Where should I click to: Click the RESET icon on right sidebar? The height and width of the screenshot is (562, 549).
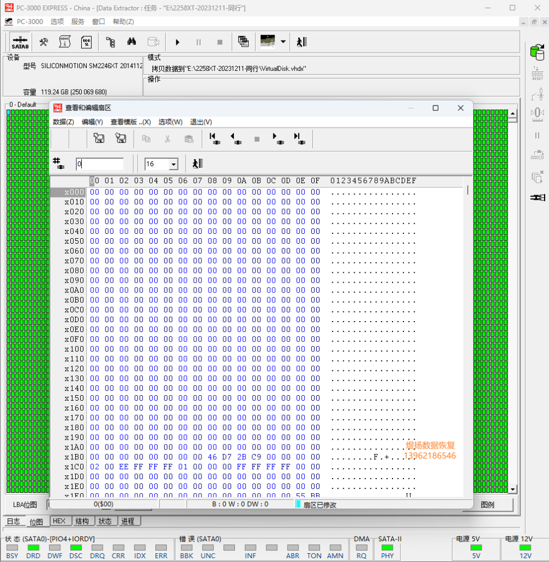click(537, 74)
